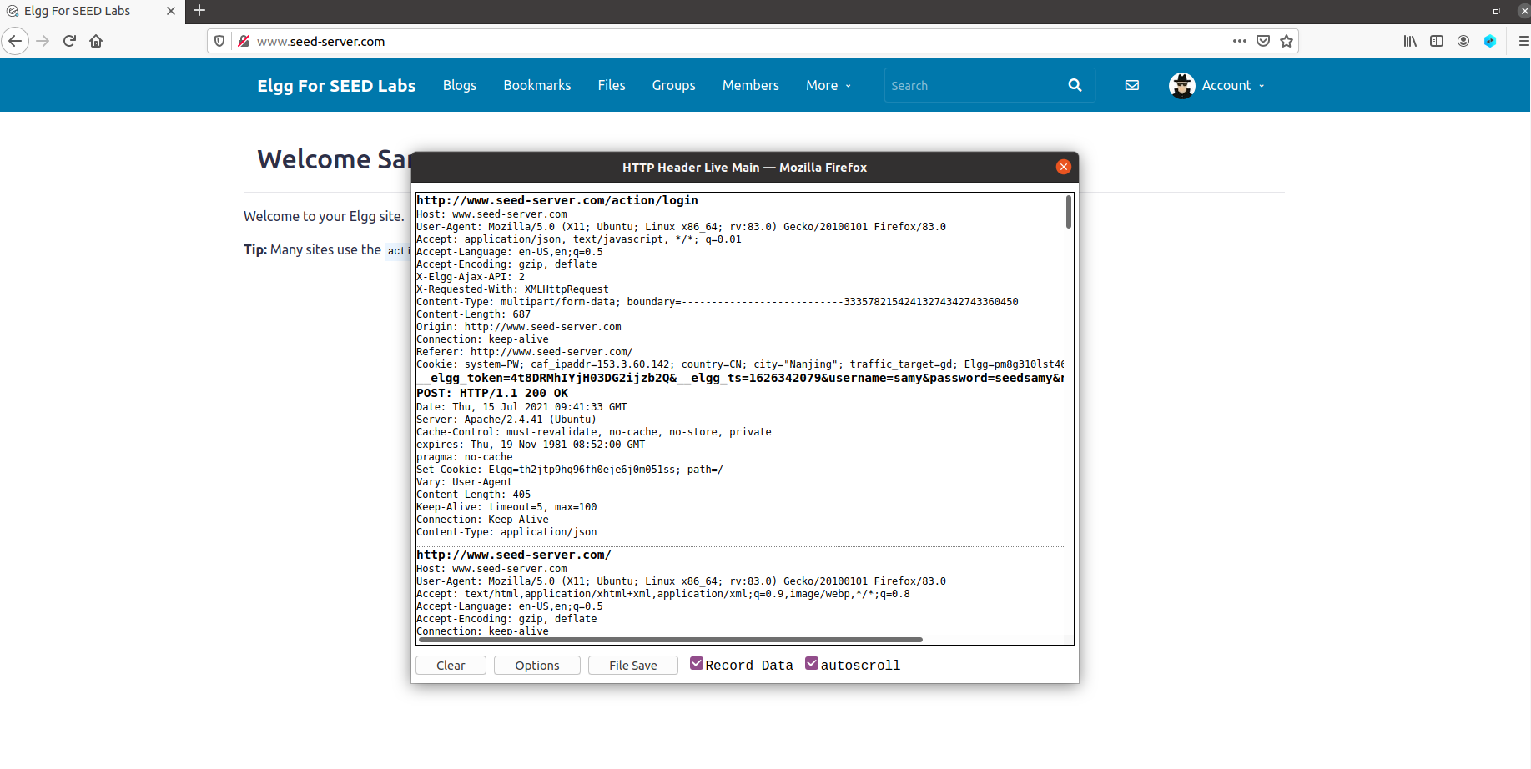Open the Members page
The height and width of the screenshot is (769, 1531).
(x=751, y=85)
